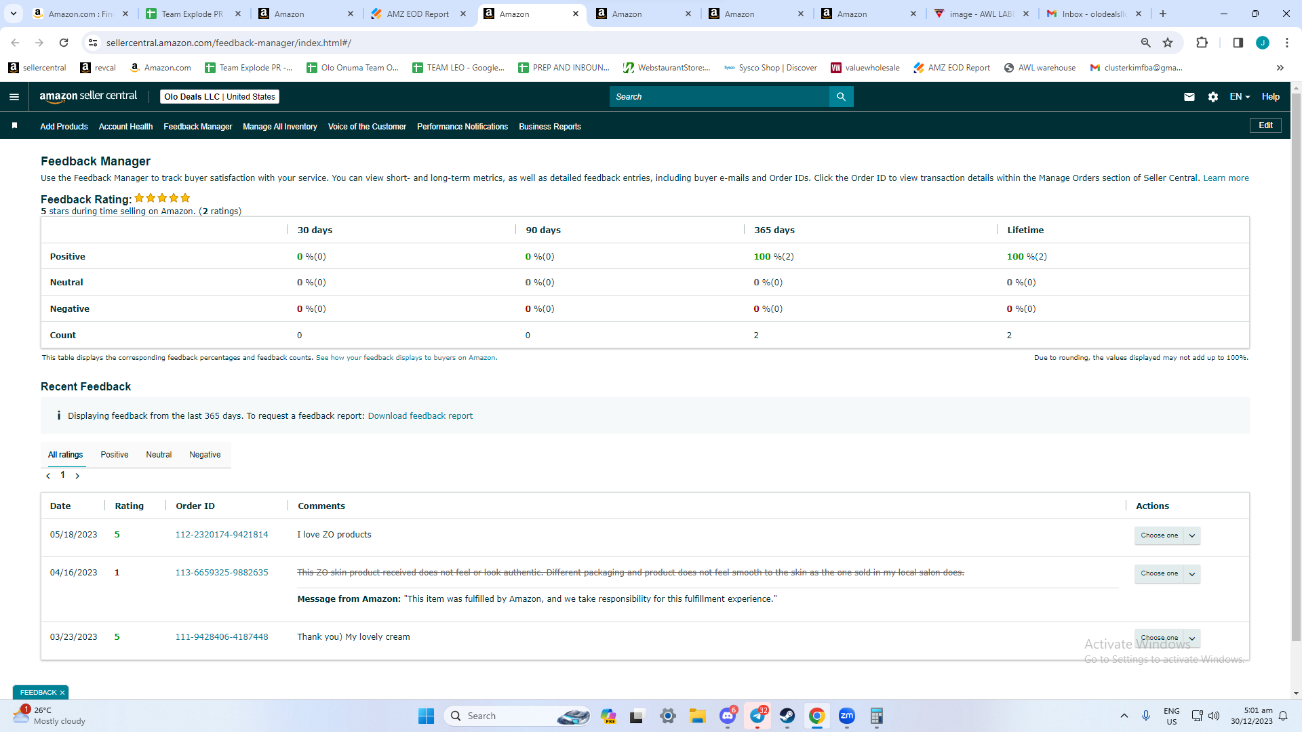Click the browser address bar URL

(229, 43)
